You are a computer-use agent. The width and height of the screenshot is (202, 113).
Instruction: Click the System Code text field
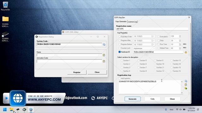tap(69, 44)
